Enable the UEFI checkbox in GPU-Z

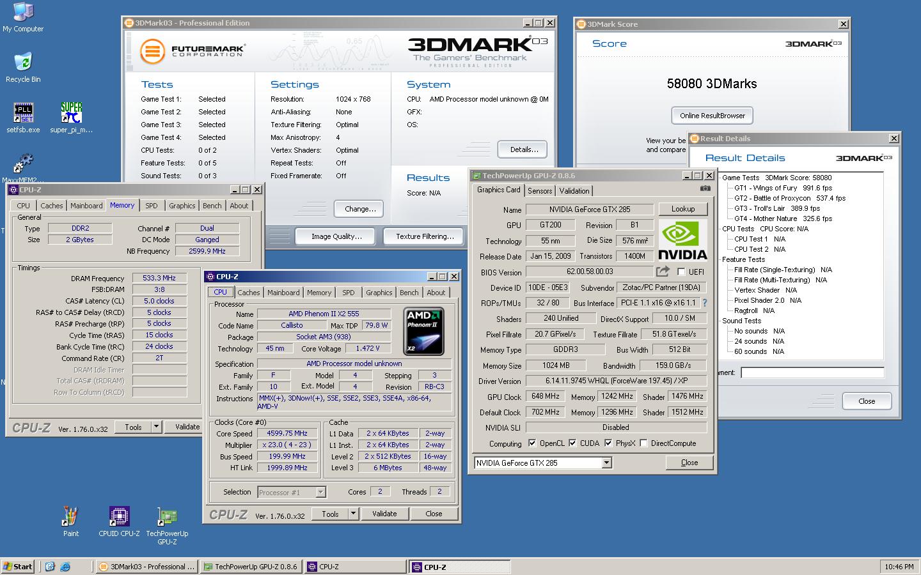(x=681, y=272)
